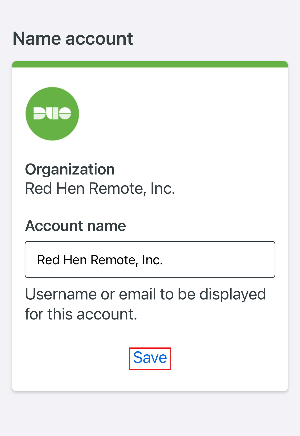Click the helper text about username or email

(x=145, y=304)
